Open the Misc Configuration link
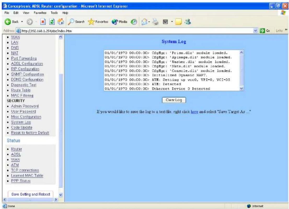This screenshot has height=209, width=289. (26, 117)
